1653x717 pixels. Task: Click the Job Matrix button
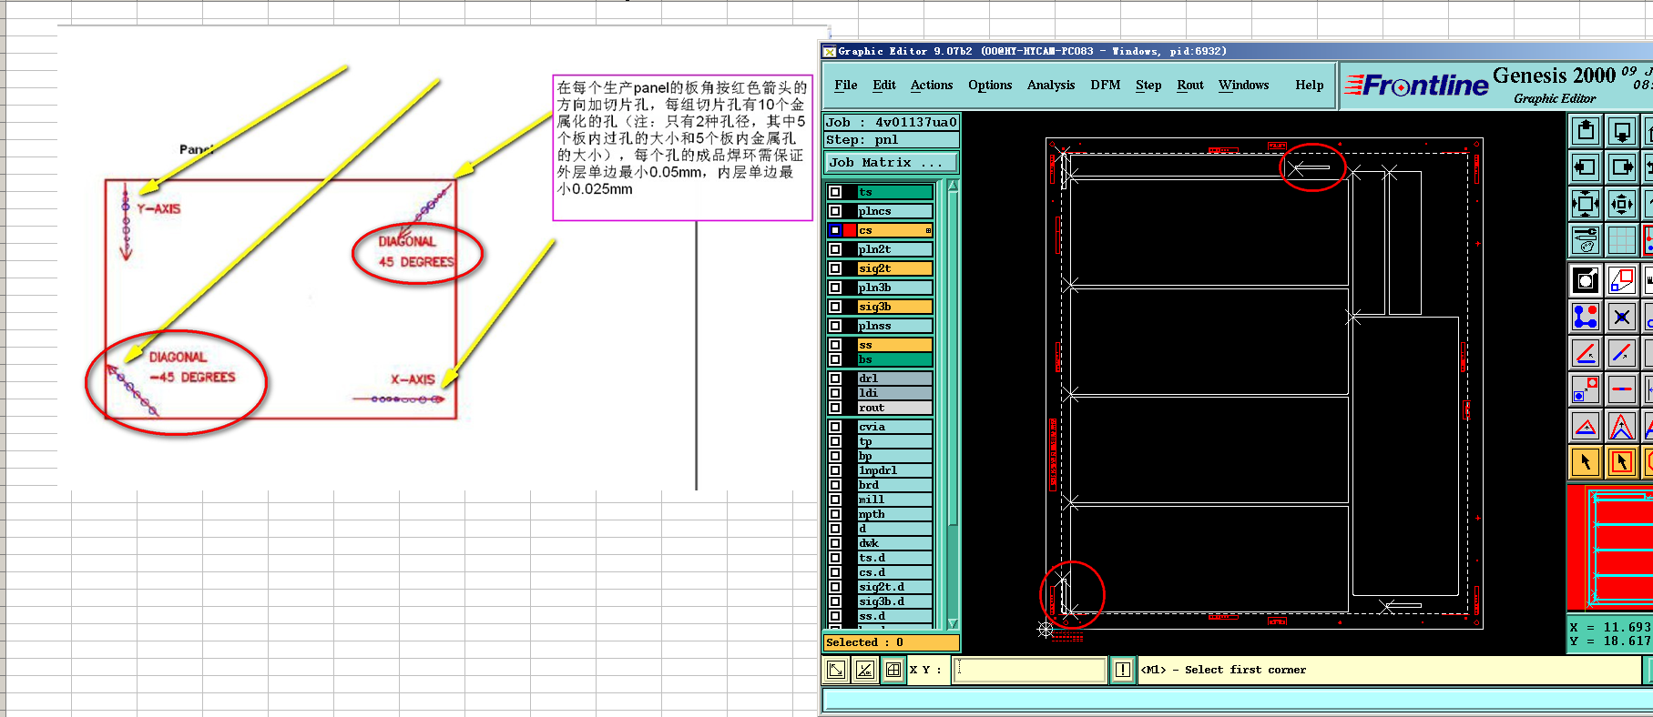click(x=892, y=163)
